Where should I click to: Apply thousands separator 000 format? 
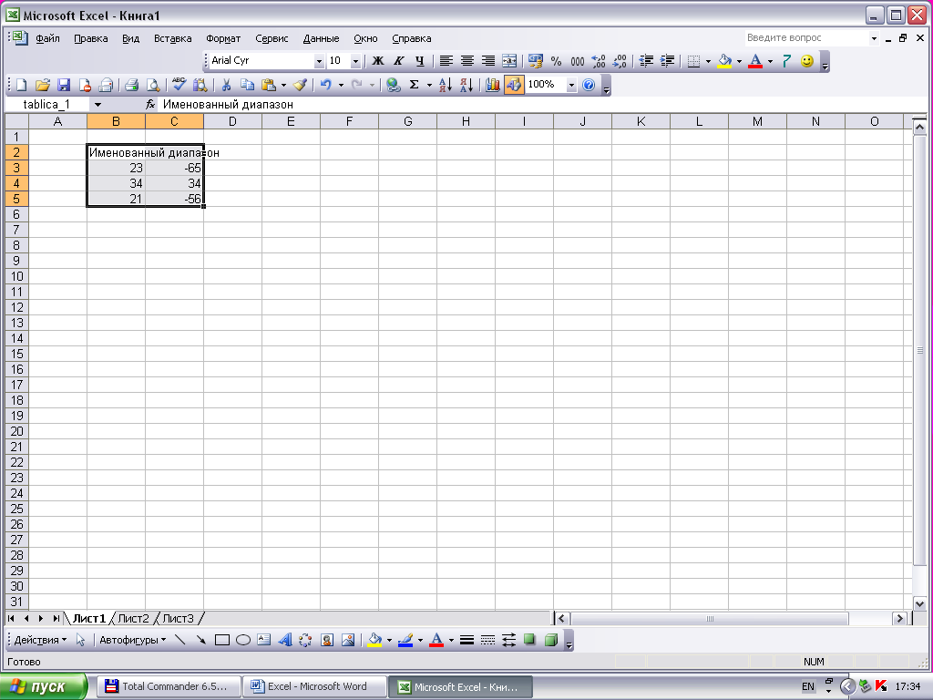point(577,61)
